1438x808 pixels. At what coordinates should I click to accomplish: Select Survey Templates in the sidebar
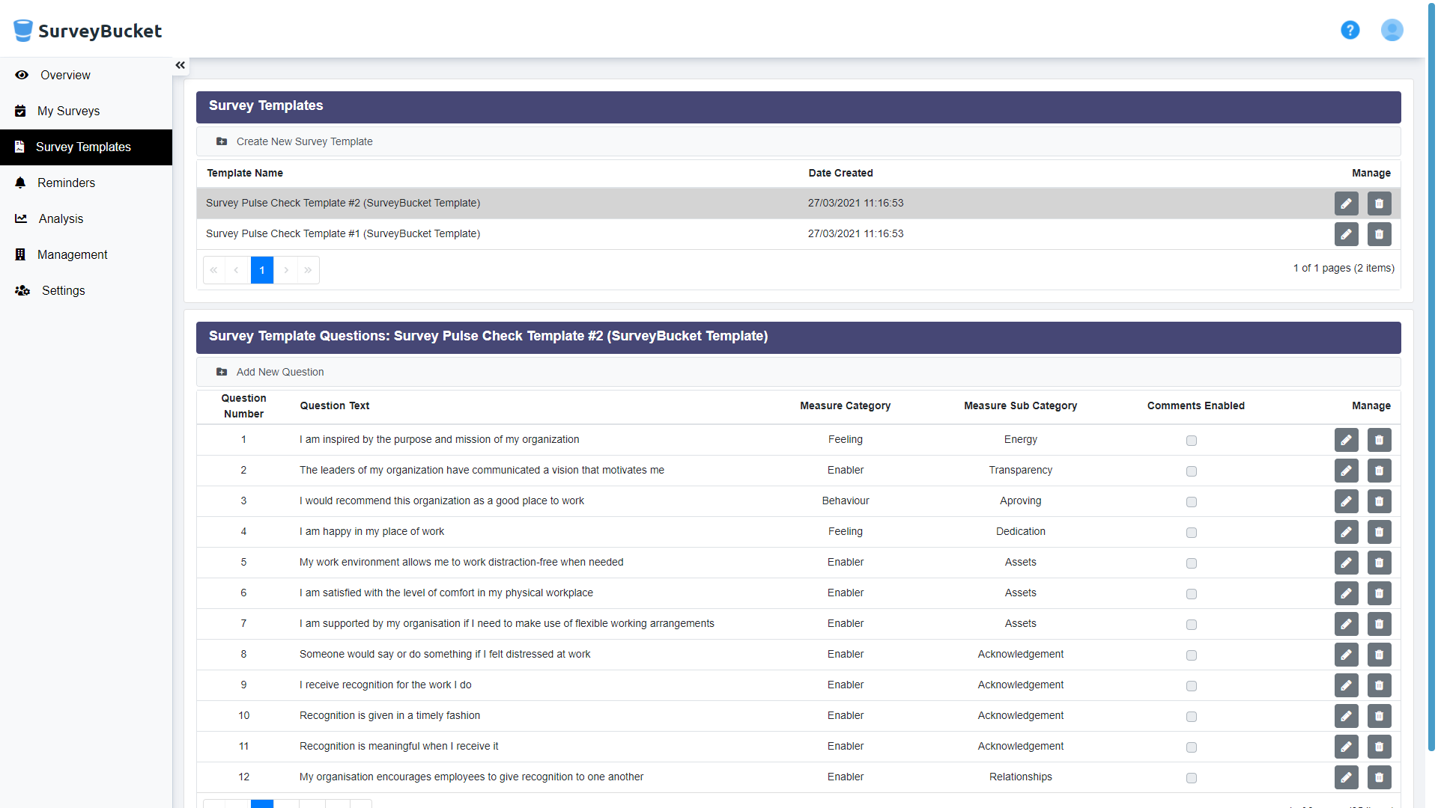click(86, 147)
